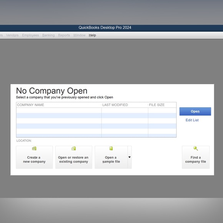Click the Open a sample file icon
This screenshot has height=223, width=223.
coord(111,148)
